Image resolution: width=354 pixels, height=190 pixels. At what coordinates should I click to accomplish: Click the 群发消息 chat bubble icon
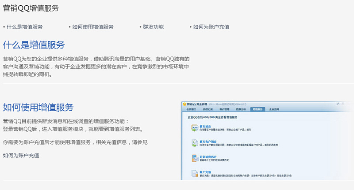tap(195, 128)
